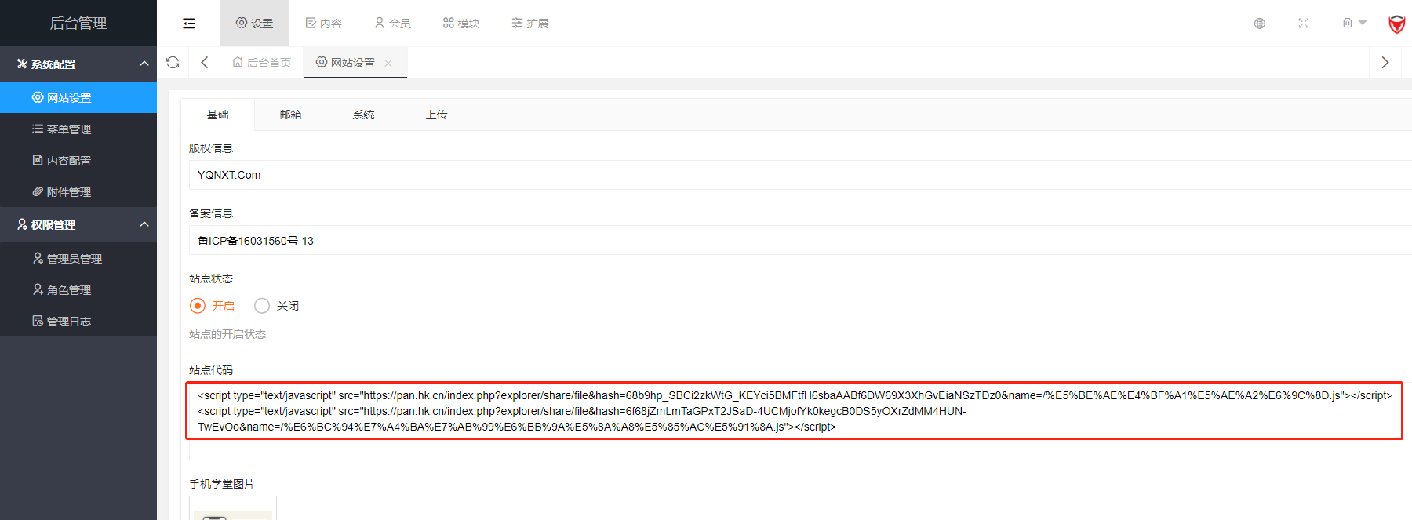Click the globe icon in the top bar
Screen dimensions: 1412x520
pyautogui.click(x=1260, y=24)
